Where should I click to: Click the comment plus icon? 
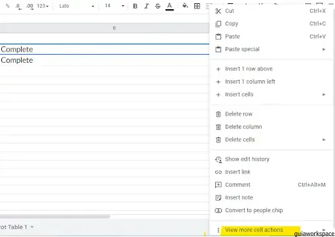point(219,185)
